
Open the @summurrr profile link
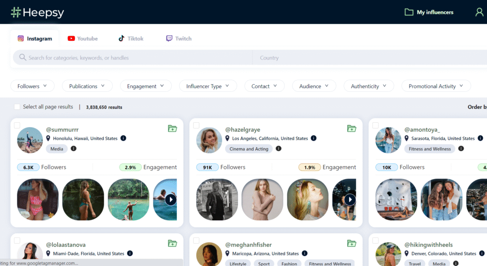click(x=62, y=129)
